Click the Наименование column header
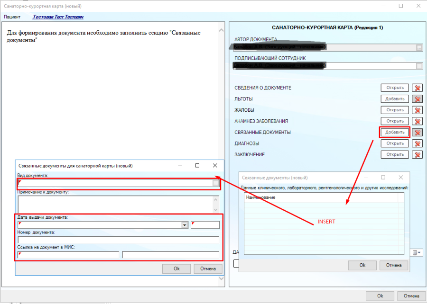427x304 pixels. tap(321, 197)
